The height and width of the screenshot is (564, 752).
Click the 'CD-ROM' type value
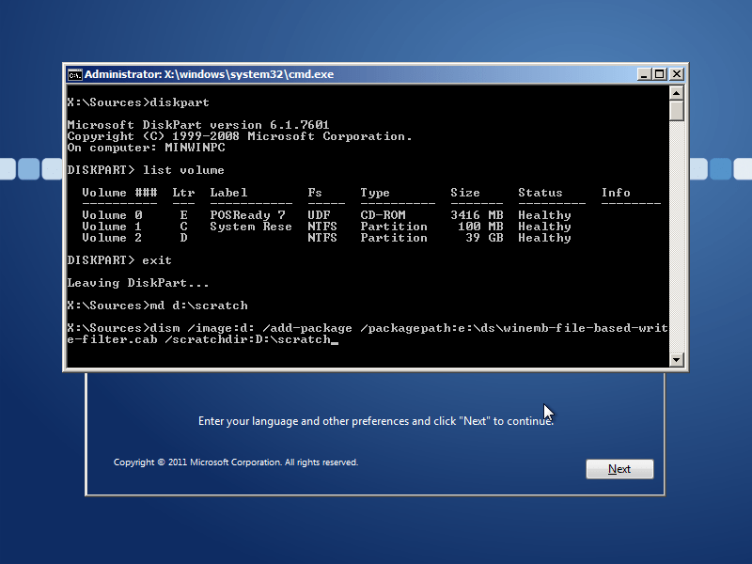click(383, 215)
